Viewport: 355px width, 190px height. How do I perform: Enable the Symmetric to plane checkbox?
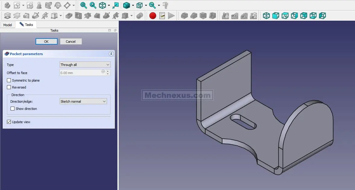click(x=9, y=80)
